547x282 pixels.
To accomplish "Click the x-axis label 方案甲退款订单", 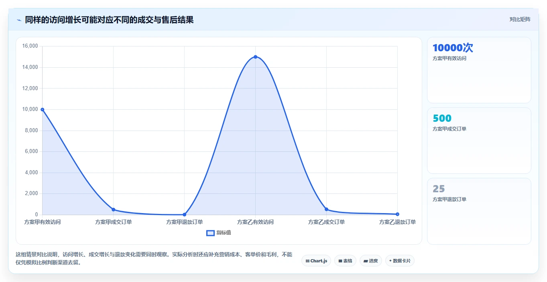I will point(184,222).
